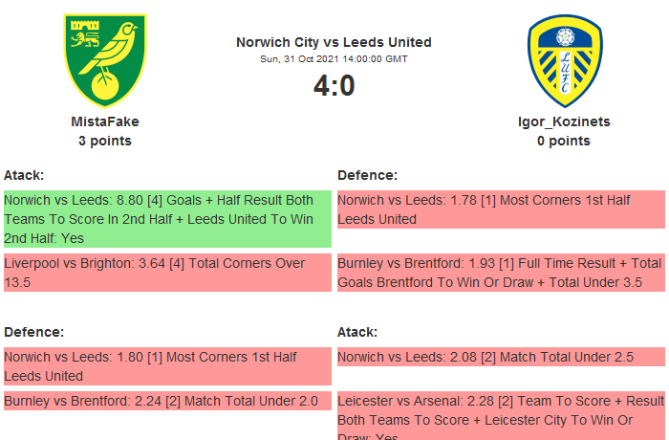Click the Leeds United club crest

tap(564, 59)
